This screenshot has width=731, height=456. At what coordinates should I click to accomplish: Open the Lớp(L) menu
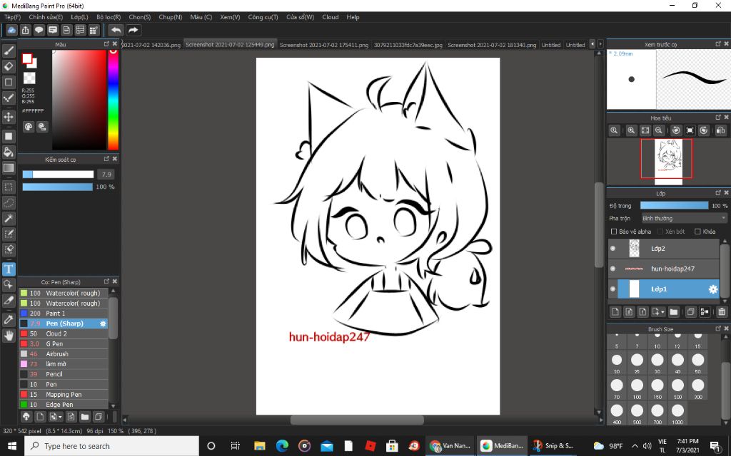79,17
